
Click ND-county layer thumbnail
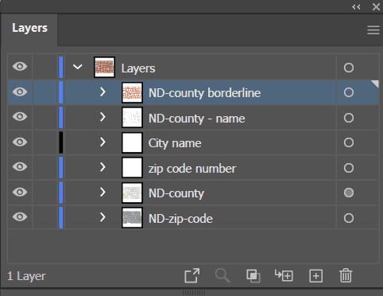point(132,193)
